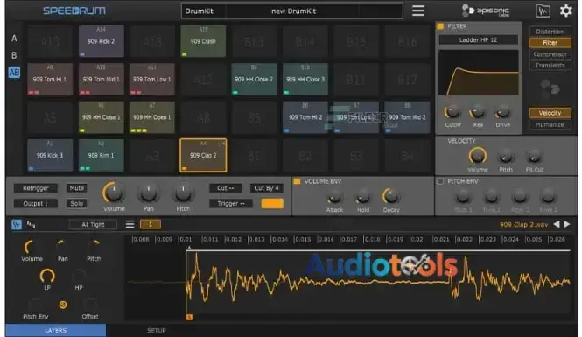Select the 909 Crash pad

tap(203, 41)
